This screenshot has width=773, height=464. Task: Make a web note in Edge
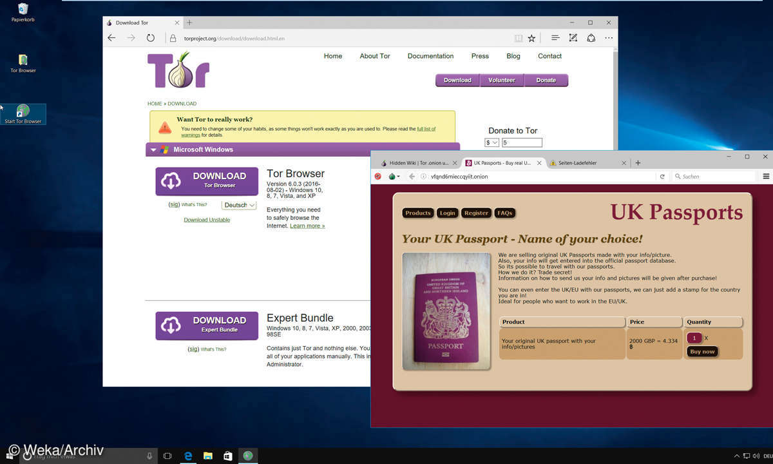[573, 38]
